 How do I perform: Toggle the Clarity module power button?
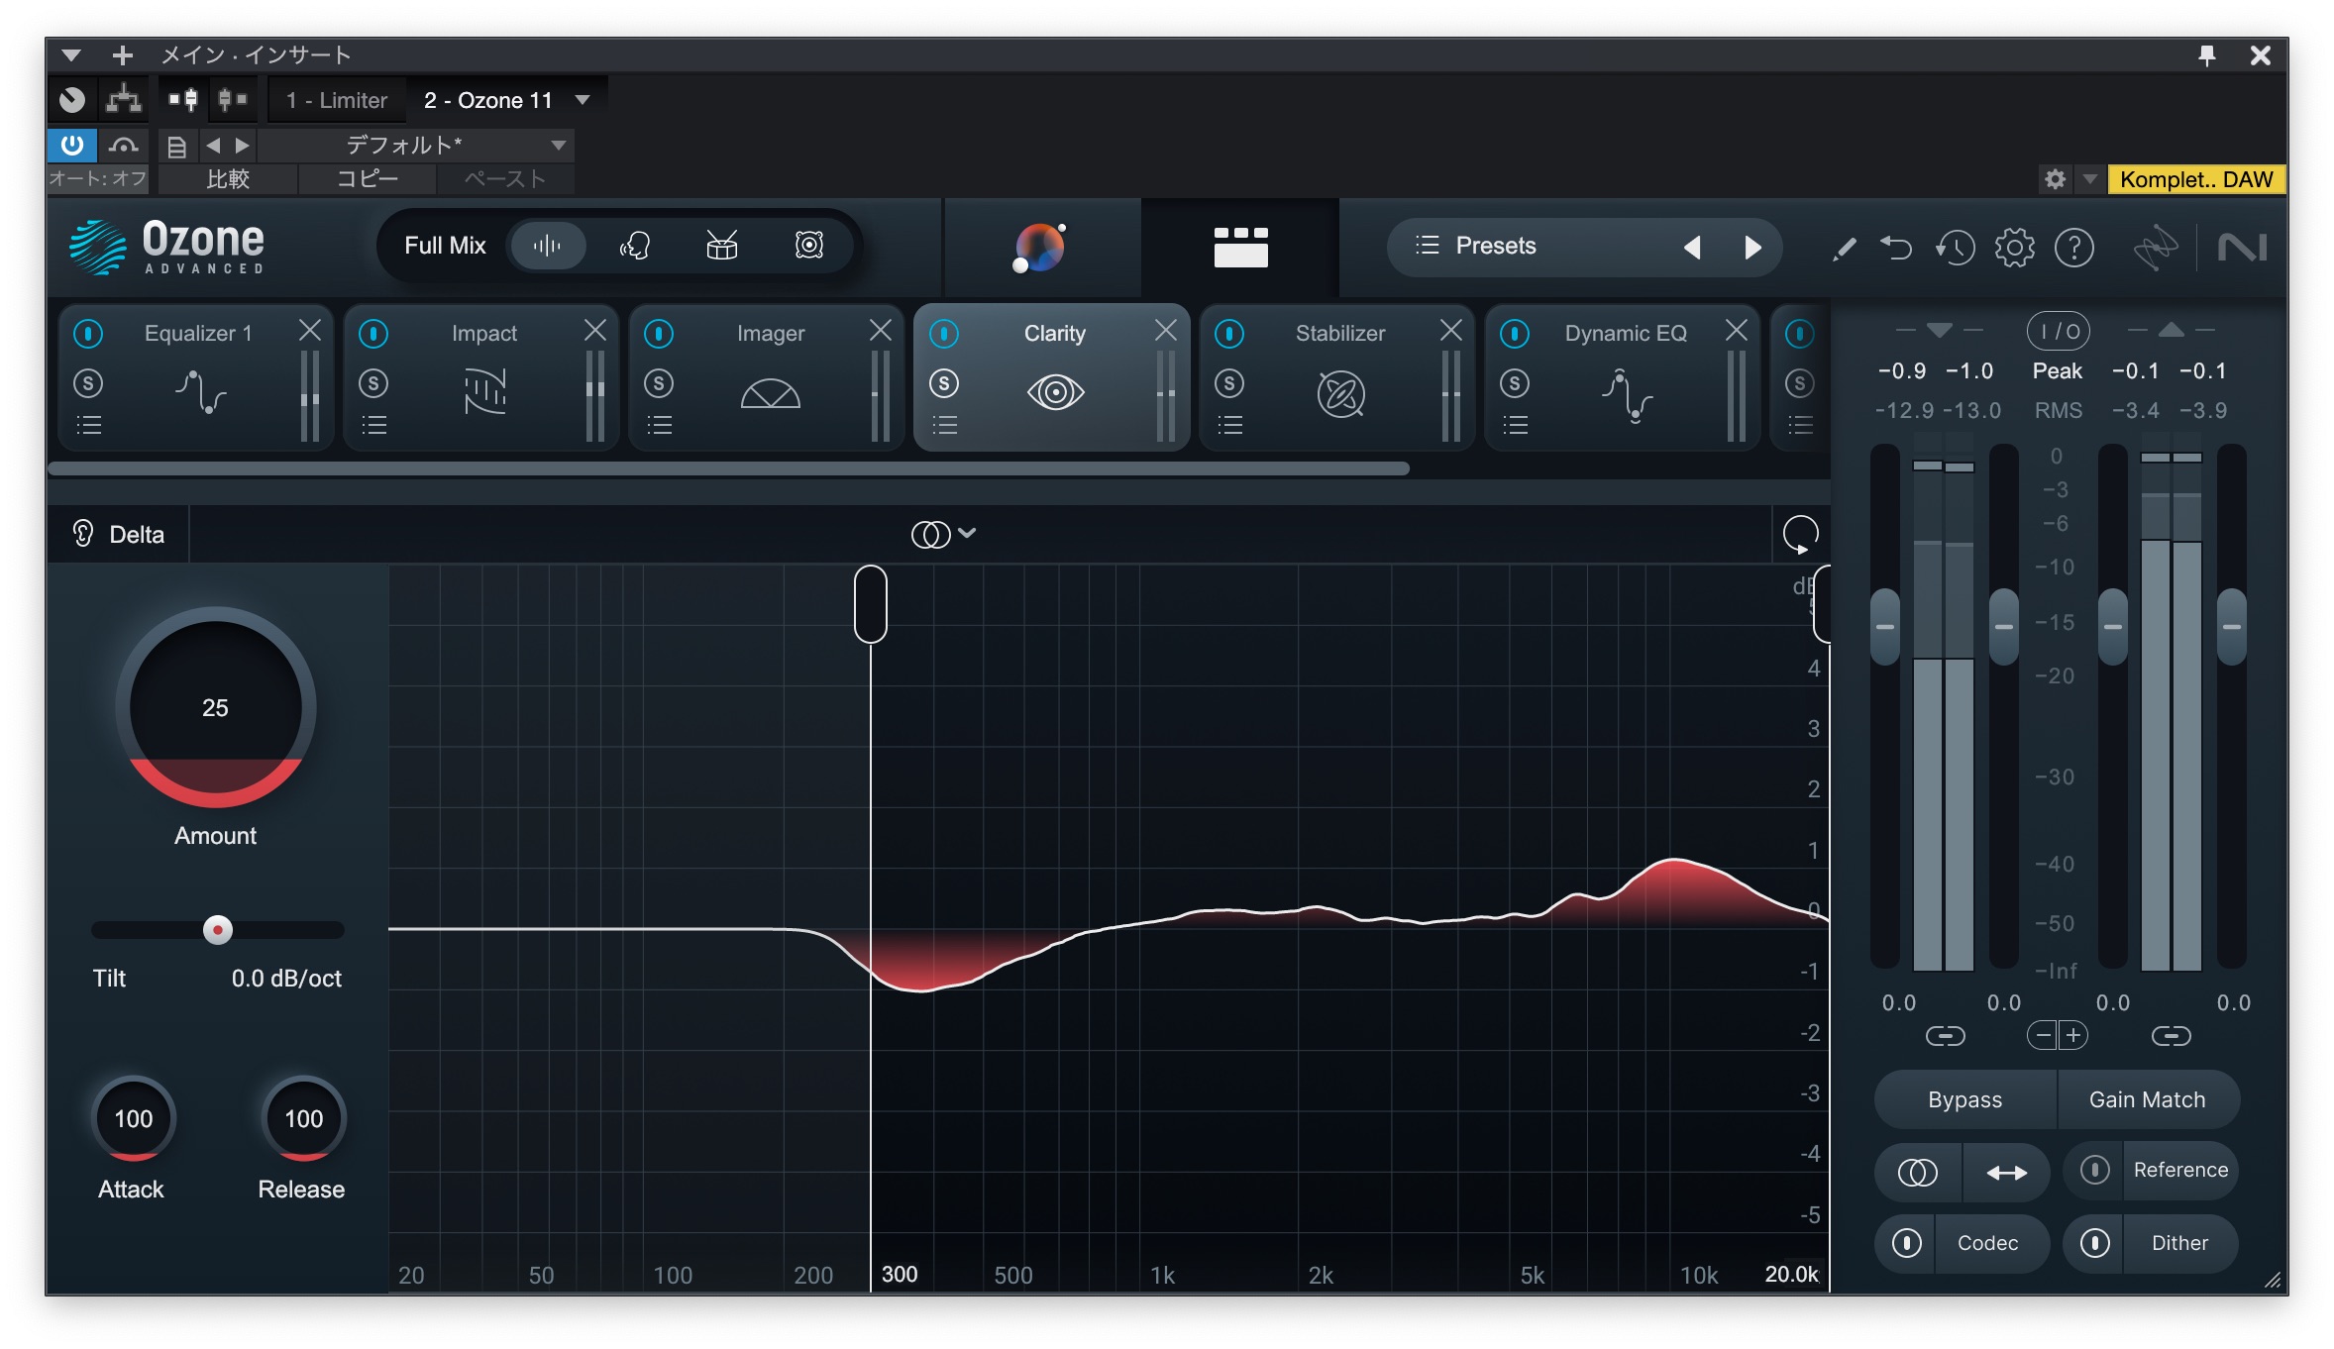pos(944,334)
